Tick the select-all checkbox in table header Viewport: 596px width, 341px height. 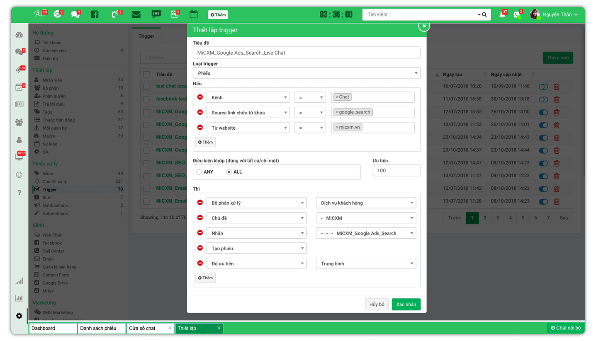(146, 75)
